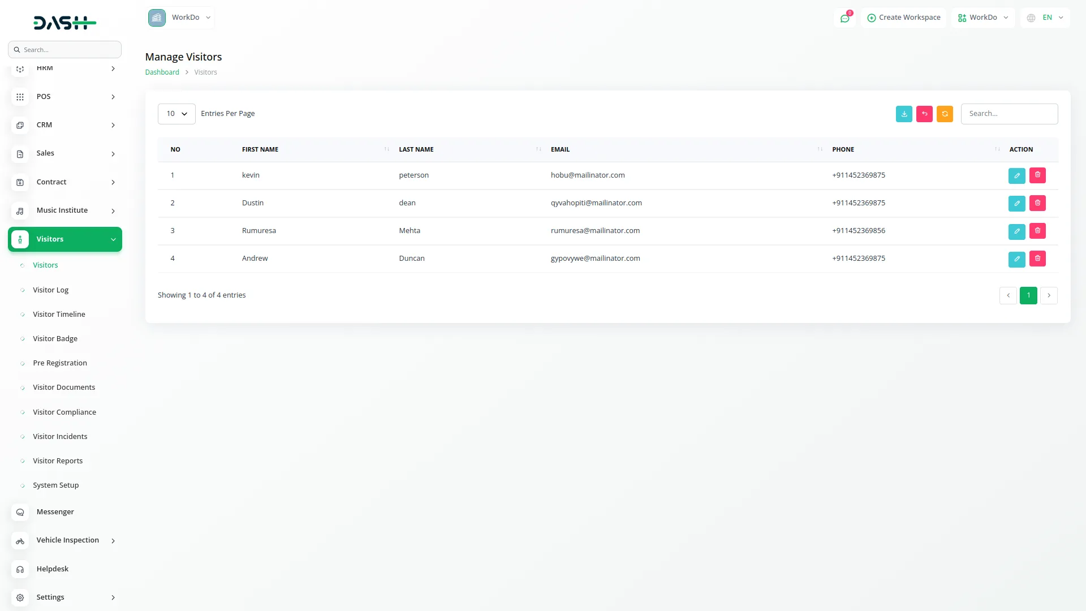
Task: Open the entries per page dropdown
Action: [176, 114]
